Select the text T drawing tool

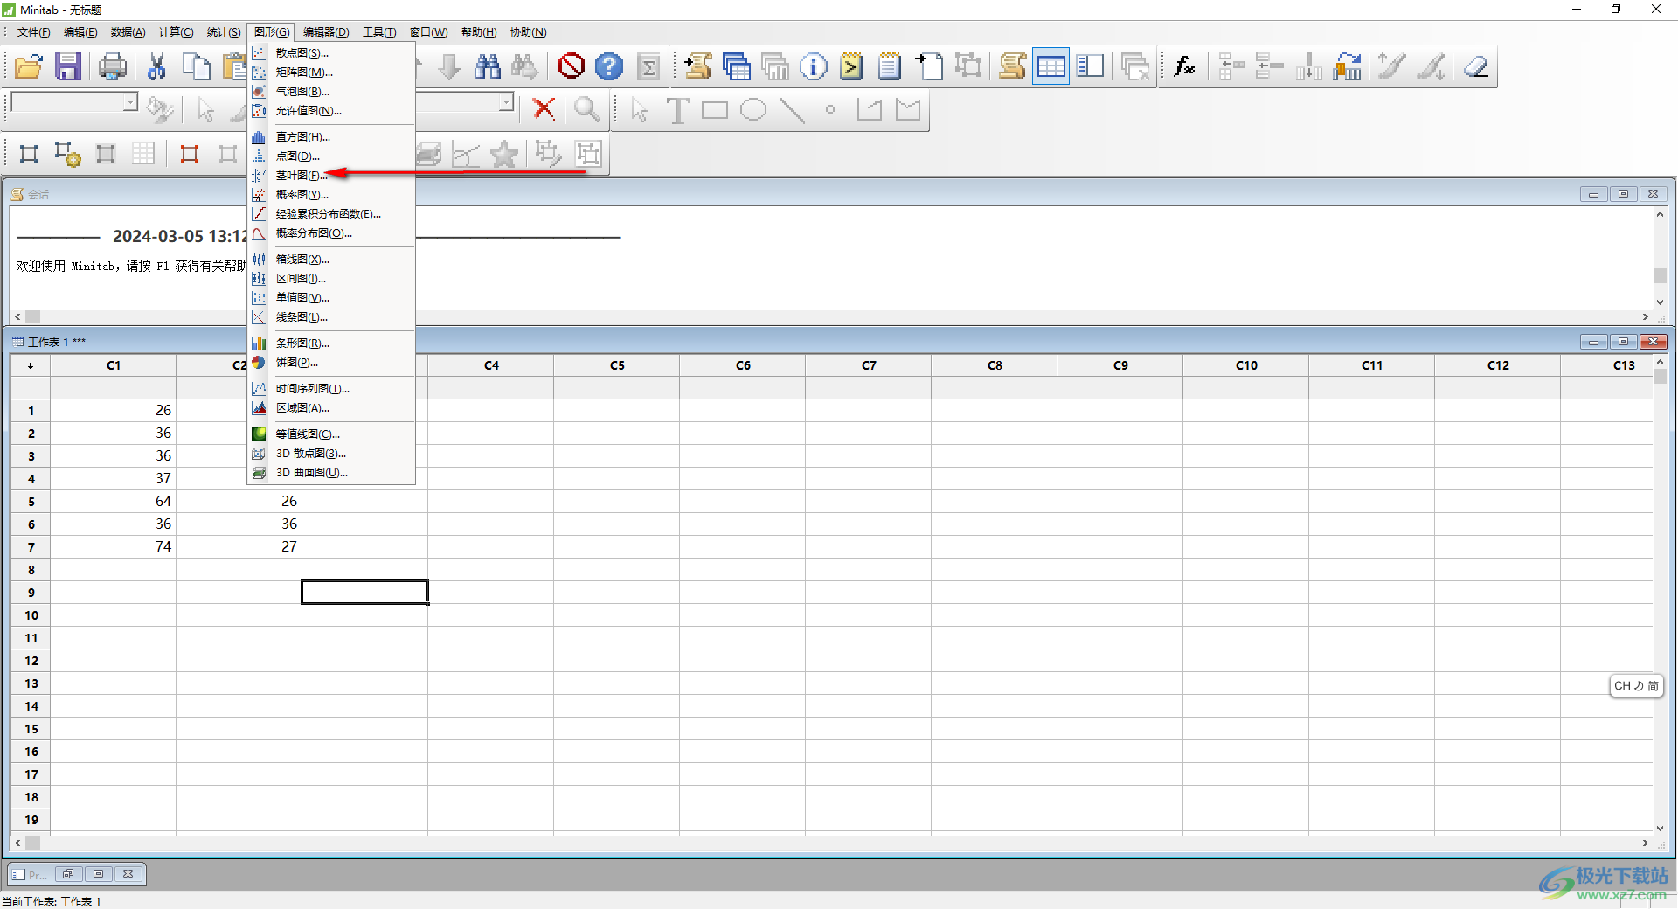(677, 110)
